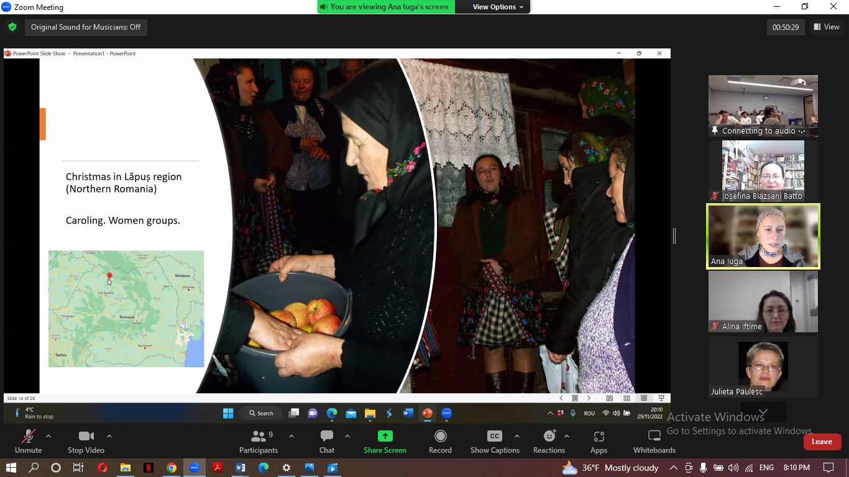
Task: Click the PowerPoint icon in shared screen taskbar
Action: tap(427, 413)
